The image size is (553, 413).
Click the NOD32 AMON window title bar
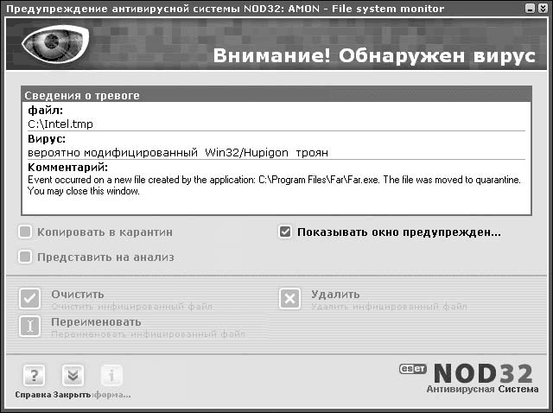[x=225, y=9]
